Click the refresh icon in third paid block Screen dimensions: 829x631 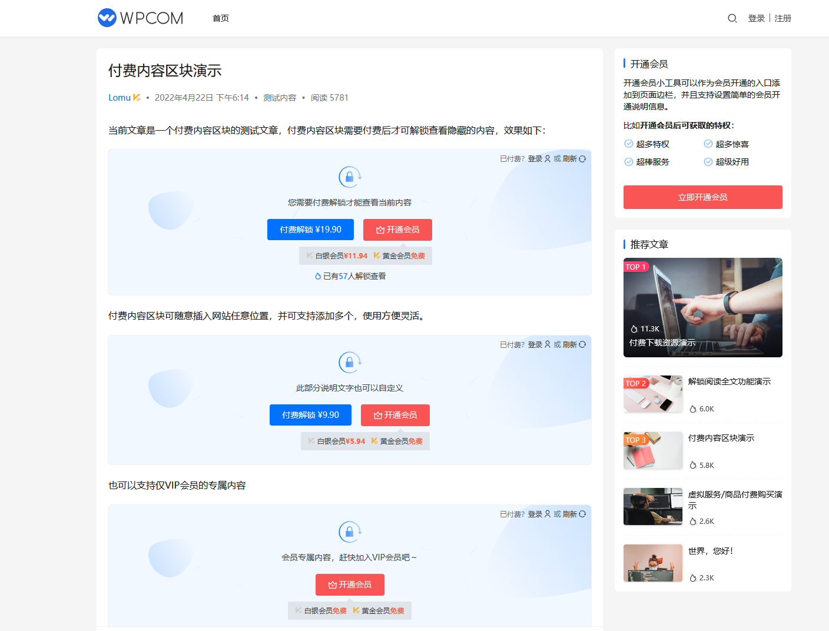[x=582, y=514]
